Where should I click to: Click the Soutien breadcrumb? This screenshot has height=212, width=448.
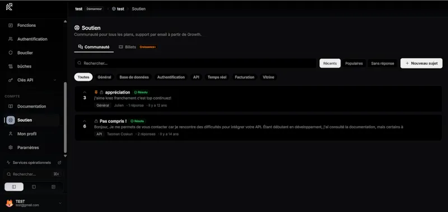(138, 9)
